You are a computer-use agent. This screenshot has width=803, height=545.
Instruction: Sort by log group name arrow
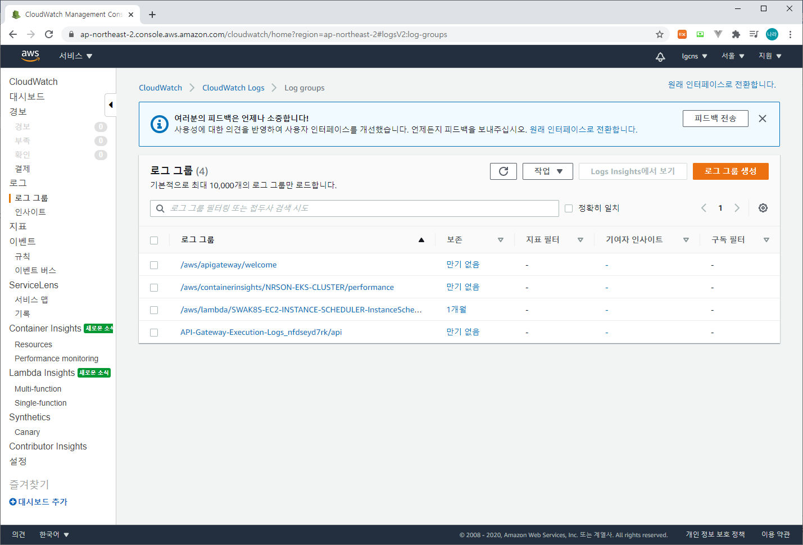click(x=421, y=240)
